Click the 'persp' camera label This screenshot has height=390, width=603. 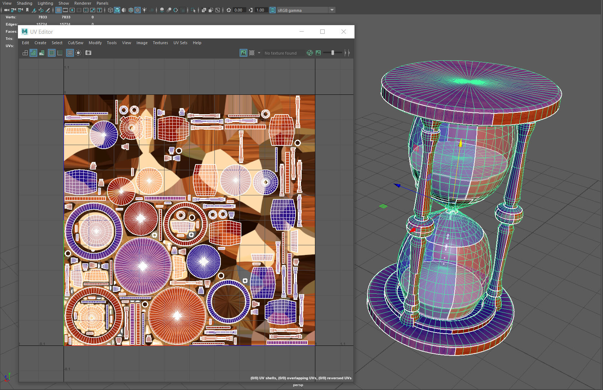298,385
